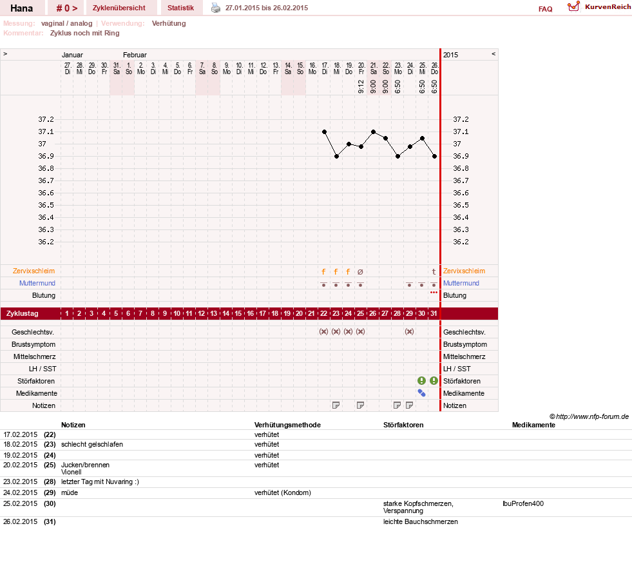632x584 pixels.
Task: Click Zyklustag number 26
Action: 372,313
